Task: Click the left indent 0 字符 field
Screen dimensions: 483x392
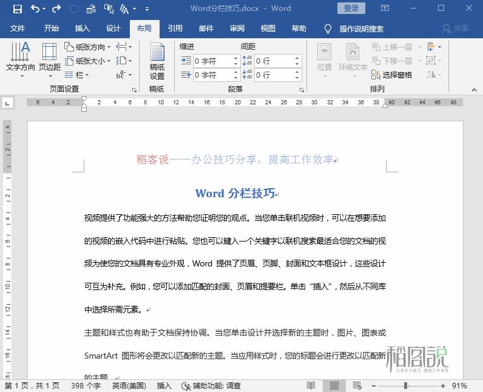Action: coord(212,61)
